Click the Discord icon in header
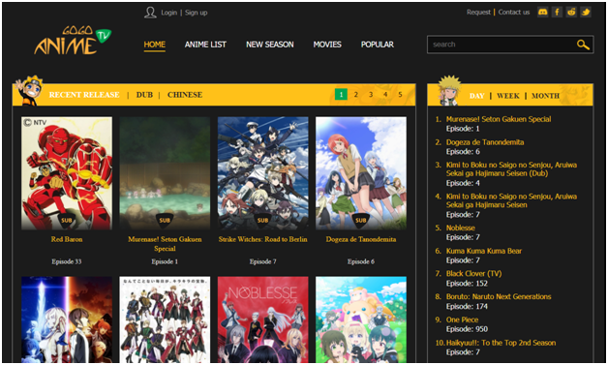This screenshot has height=365, width=608. [x=542, y=12]
